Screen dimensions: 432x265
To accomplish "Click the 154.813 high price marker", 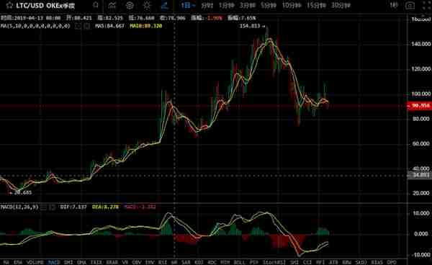I will [x=250, y=26].
